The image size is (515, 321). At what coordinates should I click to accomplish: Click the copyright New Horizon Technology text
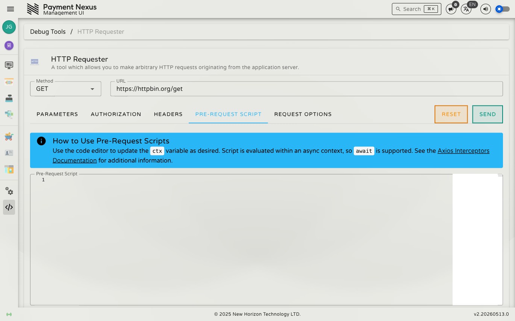click(257, 314)
